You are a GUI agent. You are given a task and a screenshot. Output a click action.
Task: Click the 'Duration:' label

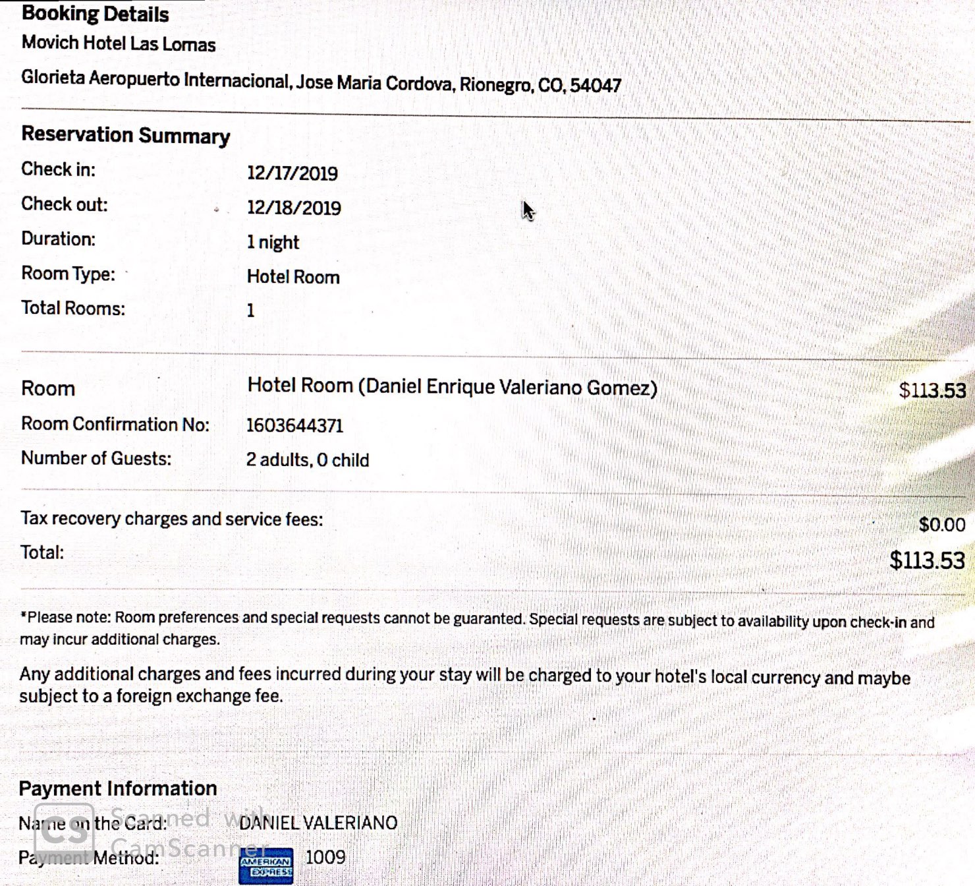click(59, 239)
